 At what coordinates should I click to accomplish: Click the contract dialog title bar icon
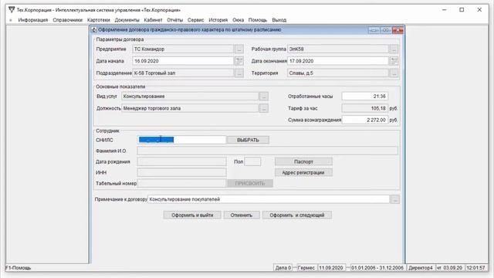(x=94, y=30)
